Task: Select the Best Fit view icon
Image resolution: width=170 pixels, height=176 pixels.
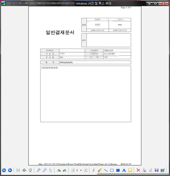Action: pyautogui.click(x=18, y=170)
